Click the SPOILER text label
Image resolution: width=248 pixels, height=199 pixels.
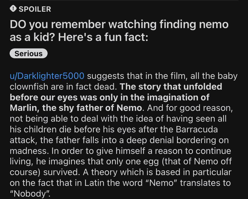tap(34, 9)
